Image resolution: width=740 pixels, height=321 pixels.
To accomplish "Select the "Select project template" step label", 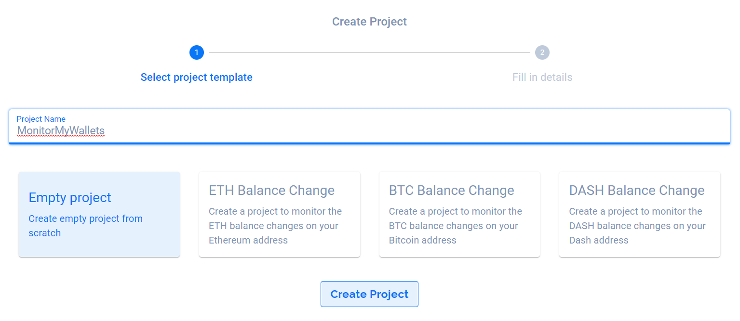I will click(197, 77).
